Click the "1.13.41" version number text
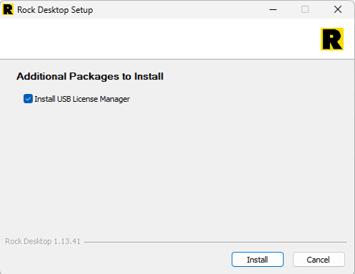This screenshot has width=355, height=274. click(x=67, y=241)
